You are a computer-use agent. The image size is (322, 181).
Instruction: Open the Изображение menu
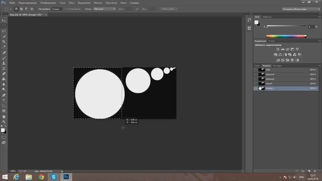48,3
